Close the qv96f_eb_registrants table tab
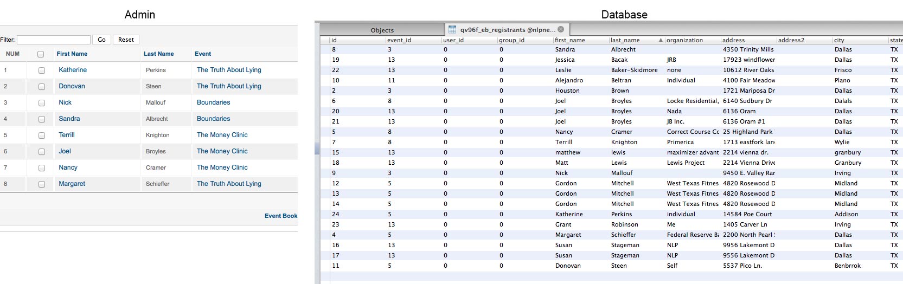Screen dimensions: 903x284 pos(561,29)
